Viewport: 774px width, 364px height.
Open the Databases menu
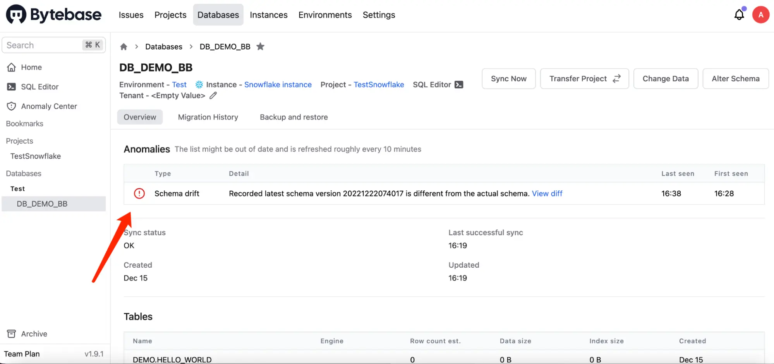point(218,15)
